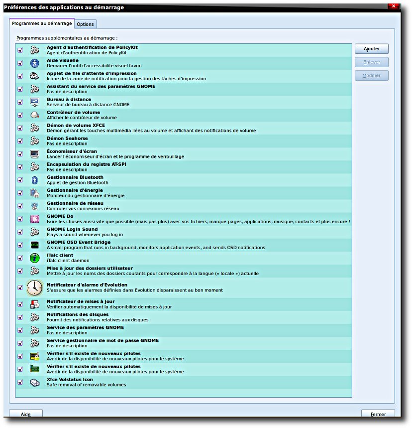Click the gears icon for Service des paramètres GNOME

(35, 330)
